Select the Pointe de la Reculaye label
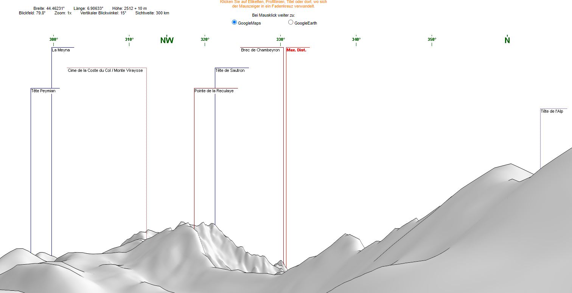 pos(214,91)
